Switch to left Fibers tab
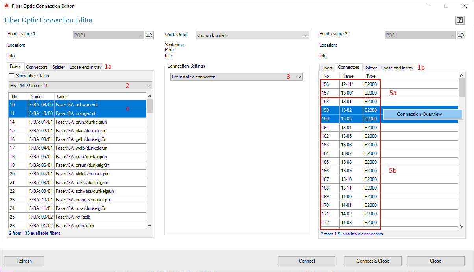Viewport: 474px width, 272px height. pos(16,67)
